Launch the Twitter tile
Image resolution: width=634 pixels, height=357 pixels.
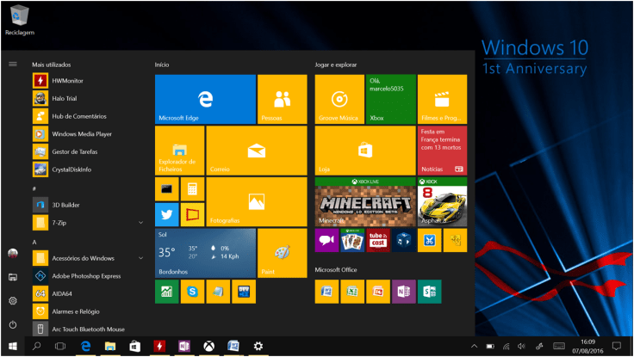click(x=166, y=214)
